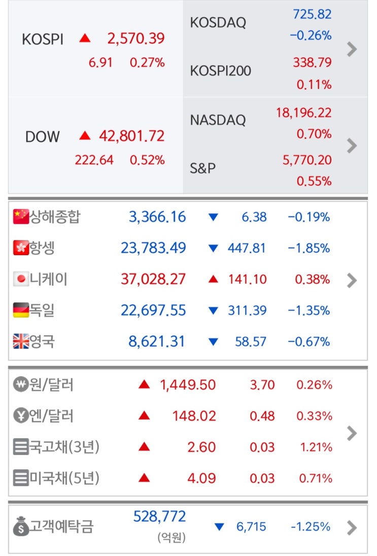This screenshot has width=377, height=556.
Task: Click the Japan flag icon beside 니케이
Action: click(21, 279)
